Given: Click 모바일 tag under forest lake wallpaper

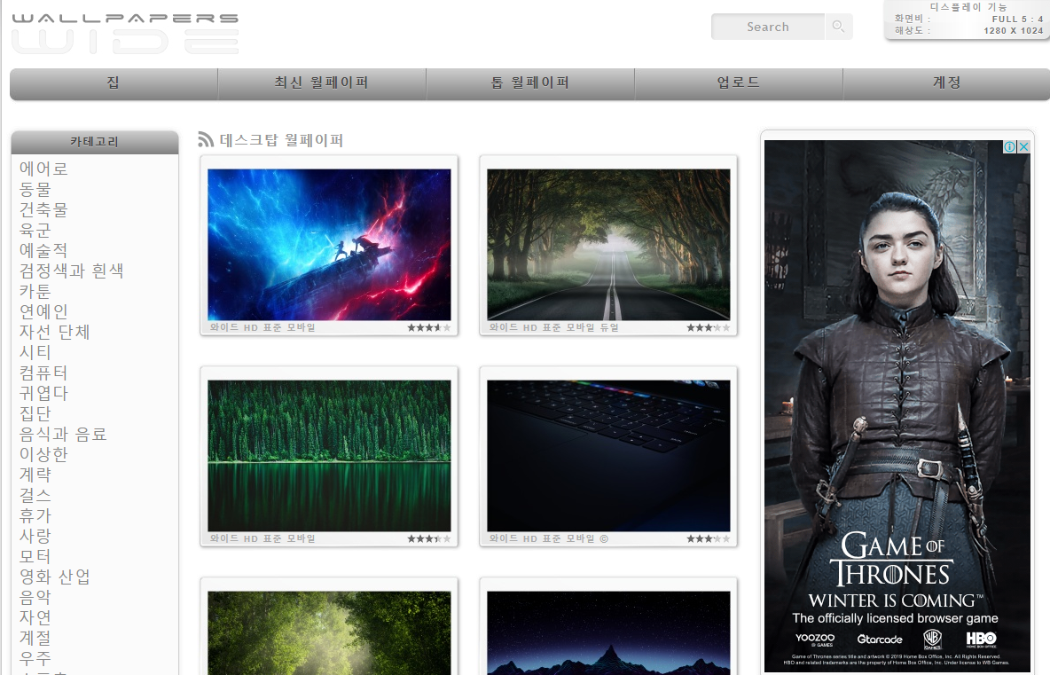Looking at the screenshot, I should (302, 538).
